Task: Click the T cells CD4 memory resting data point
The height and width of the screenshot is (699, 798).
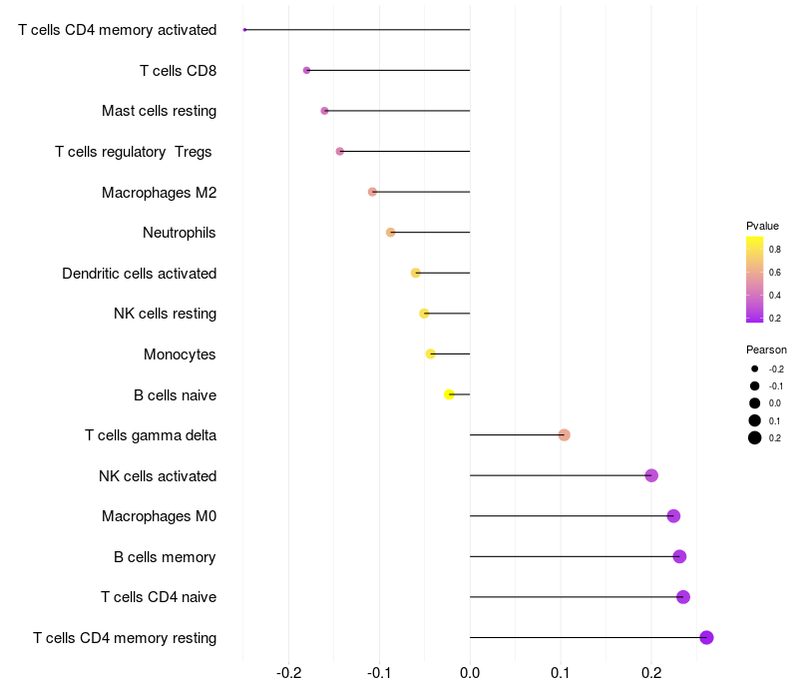Action: [x=706, y=638]
